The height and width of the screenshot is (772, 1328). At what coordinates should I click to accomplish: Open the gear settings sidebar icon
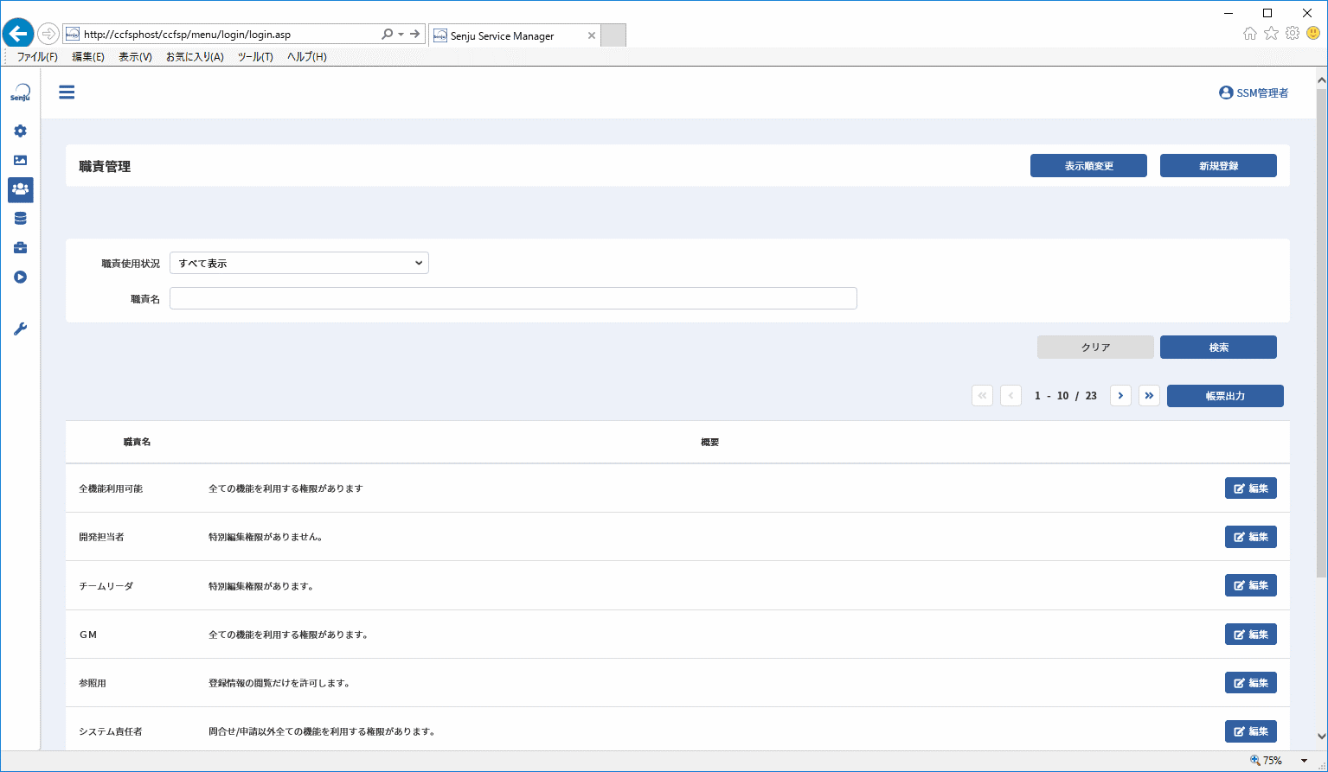pyautogui.click(x=20, y=131)
